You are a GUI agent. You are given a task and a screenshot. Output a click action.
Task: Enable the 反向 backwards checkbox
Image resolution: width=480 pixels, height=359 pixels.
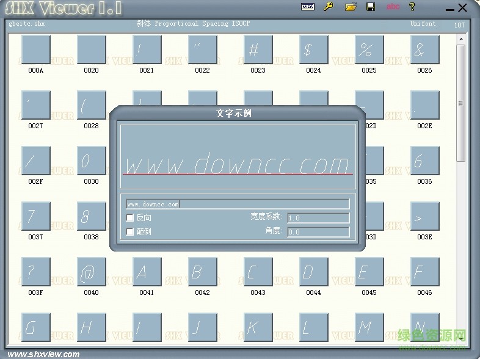pos(130,217)
